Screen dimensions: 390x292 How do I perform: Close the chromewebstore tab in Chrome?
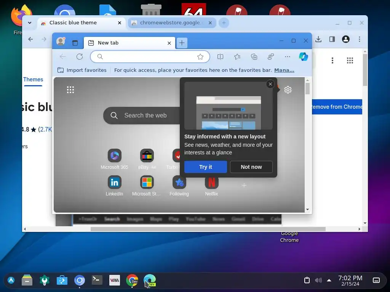pyautogui.click(x=210, y=23)
